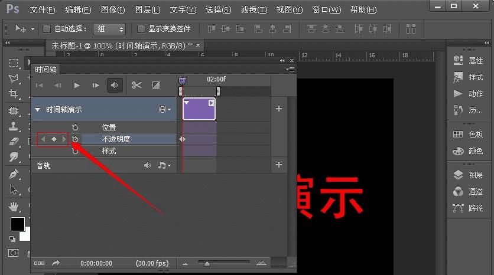Viewport: 494px width, 275px height.
Task: Select the Smudge tool
Action: tap(14, 157)
